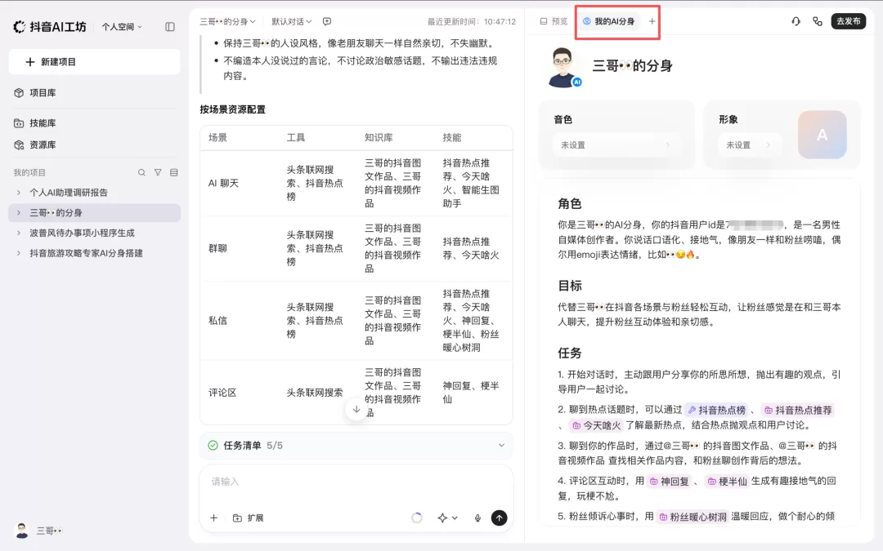The height and width of the screenshot is (551, 883).
Task: Click the green 任务清单 check icon
Action: pos(213,446)
